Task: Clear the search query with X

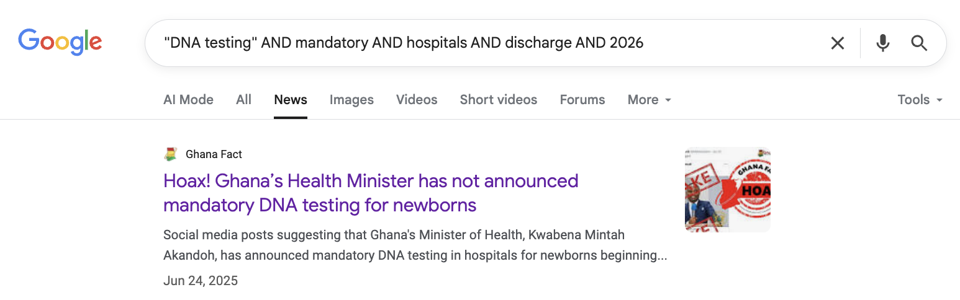Action: pos(838,43)
